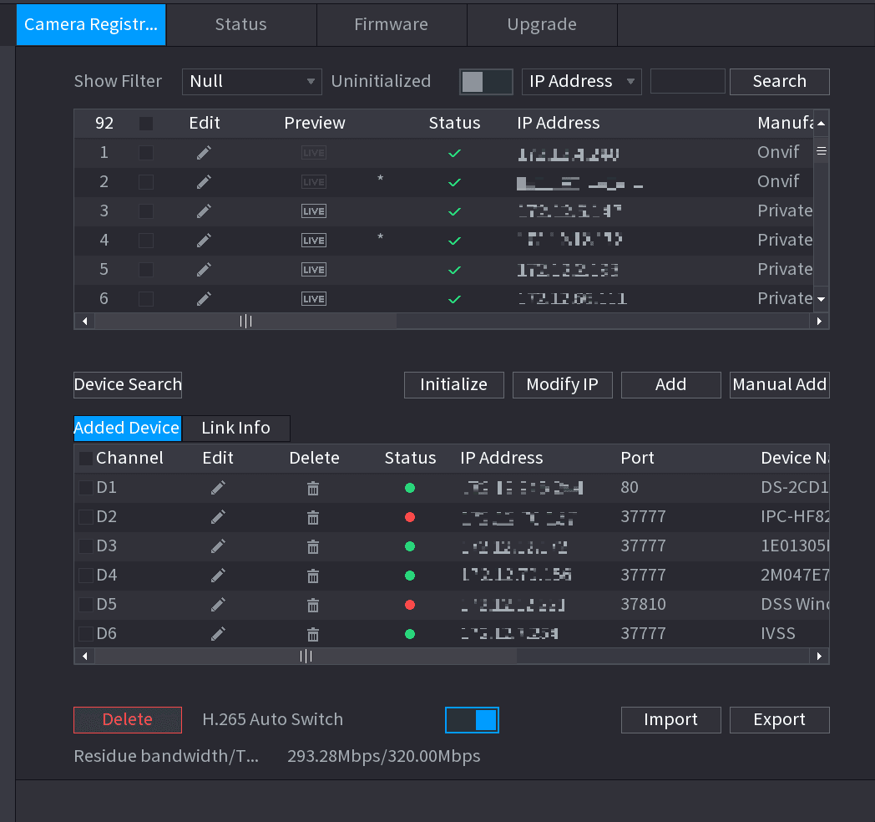Edit channel D4 with pencil icon
This screenshot has height=822, width=875.
click(218, 576)
